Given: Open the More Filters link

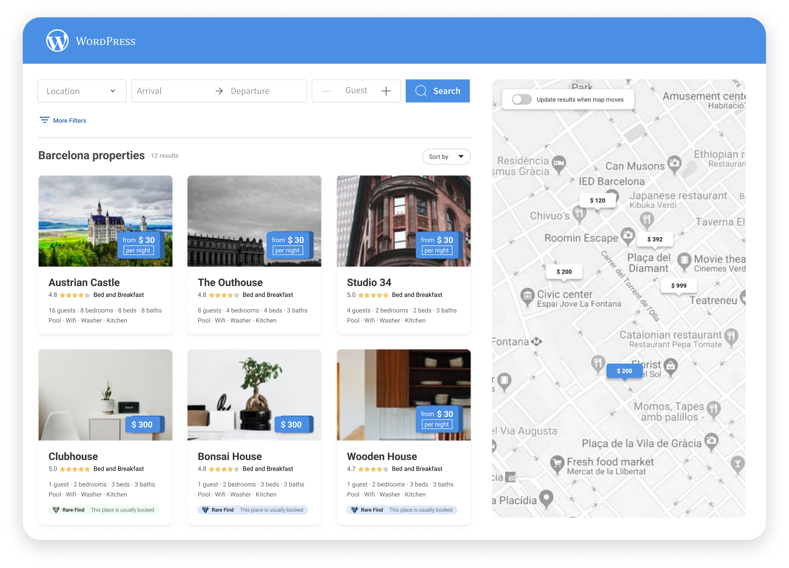Looking at the screenshot, I should click(x=69, y=120).
